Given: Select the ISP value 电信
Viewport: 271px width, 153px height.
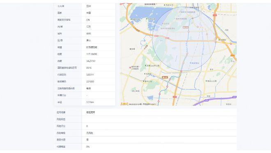Looking at the screenshot, I should click(89, 88).
